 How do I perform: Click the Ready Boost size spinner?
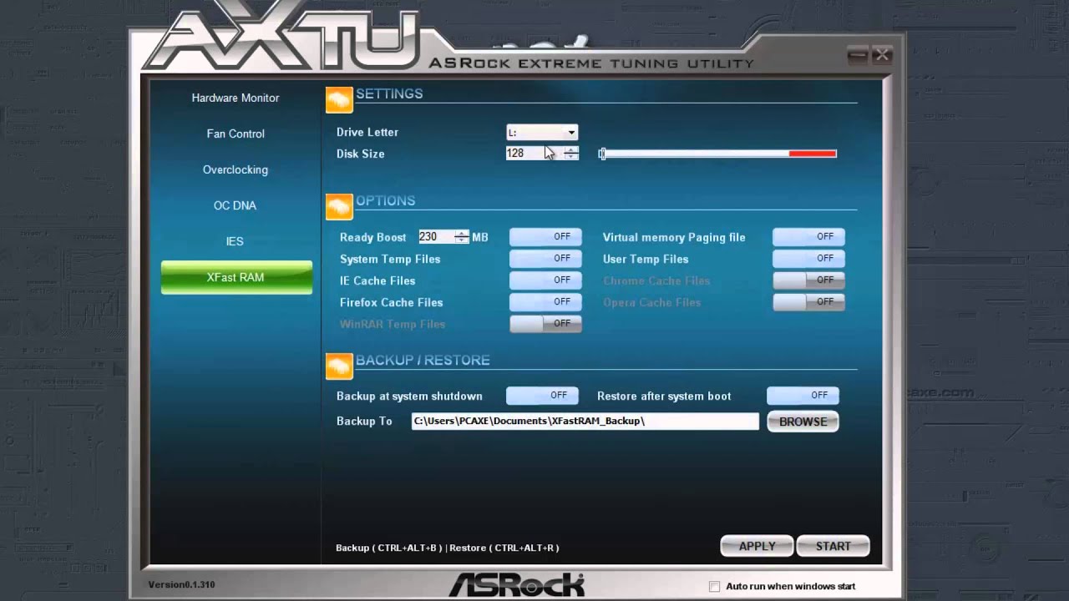[462, 237]
